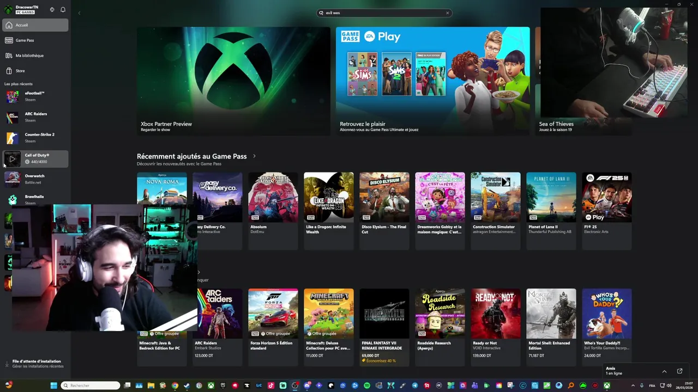Image resolution: width=698 pixels, height=392 pixels.
Task: Open Discord from the taskbar
Action: coord(308,385)
